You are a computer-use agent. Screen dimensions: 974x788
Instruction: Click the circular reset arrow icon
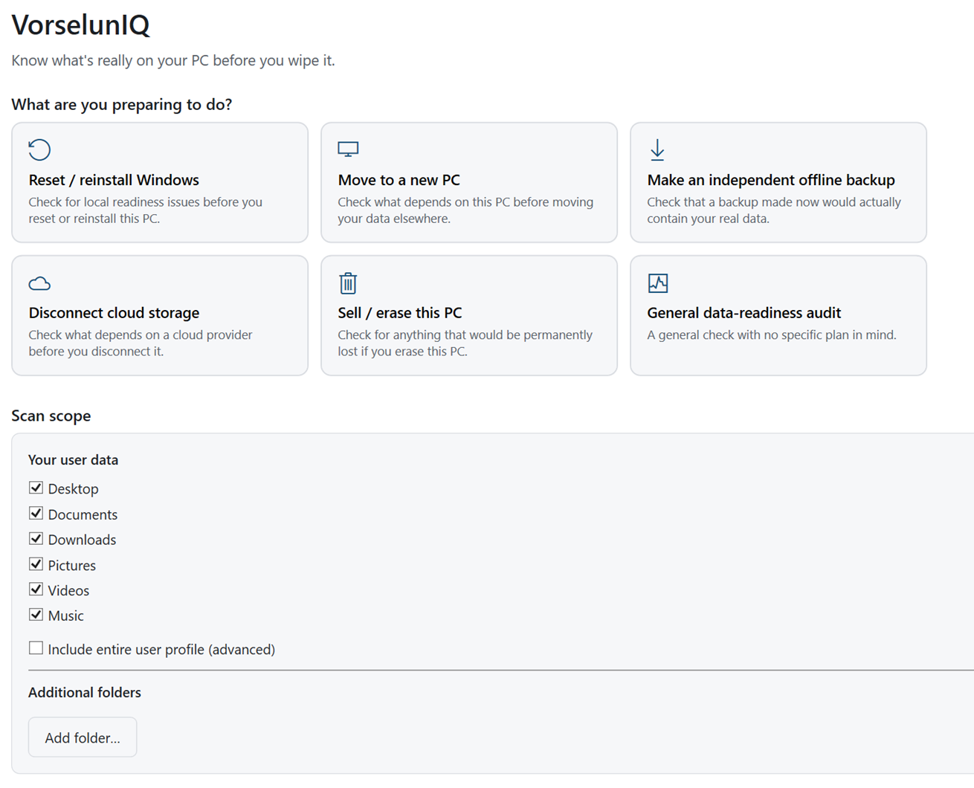coord(39,149)
